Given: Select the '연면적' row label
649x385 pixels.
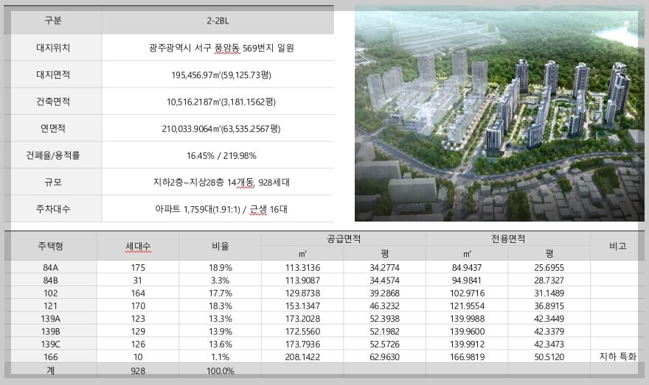Looking at the screenshot, I should (53, 128).
